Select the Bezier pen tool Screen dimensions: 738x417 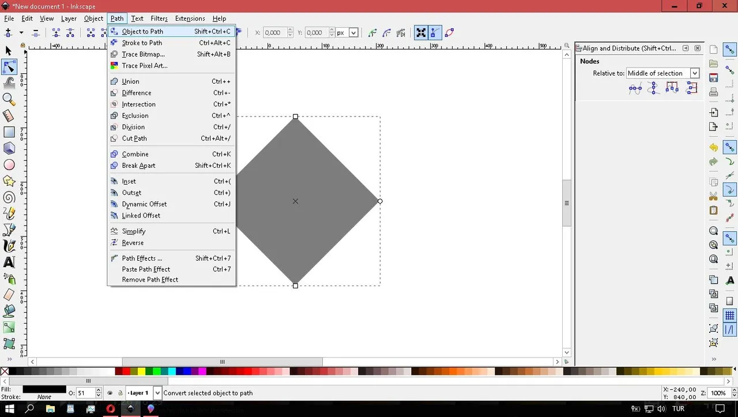click(x=9, y=230)
